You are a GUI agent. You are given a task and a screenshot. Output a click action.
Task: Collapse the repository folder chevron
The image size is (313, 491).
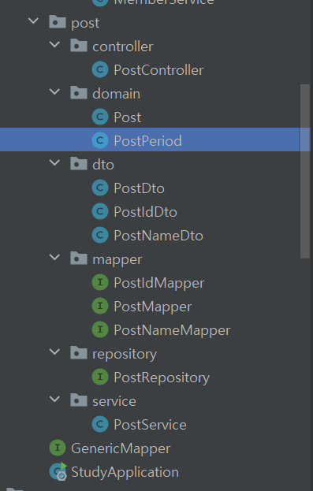(54, 352)
